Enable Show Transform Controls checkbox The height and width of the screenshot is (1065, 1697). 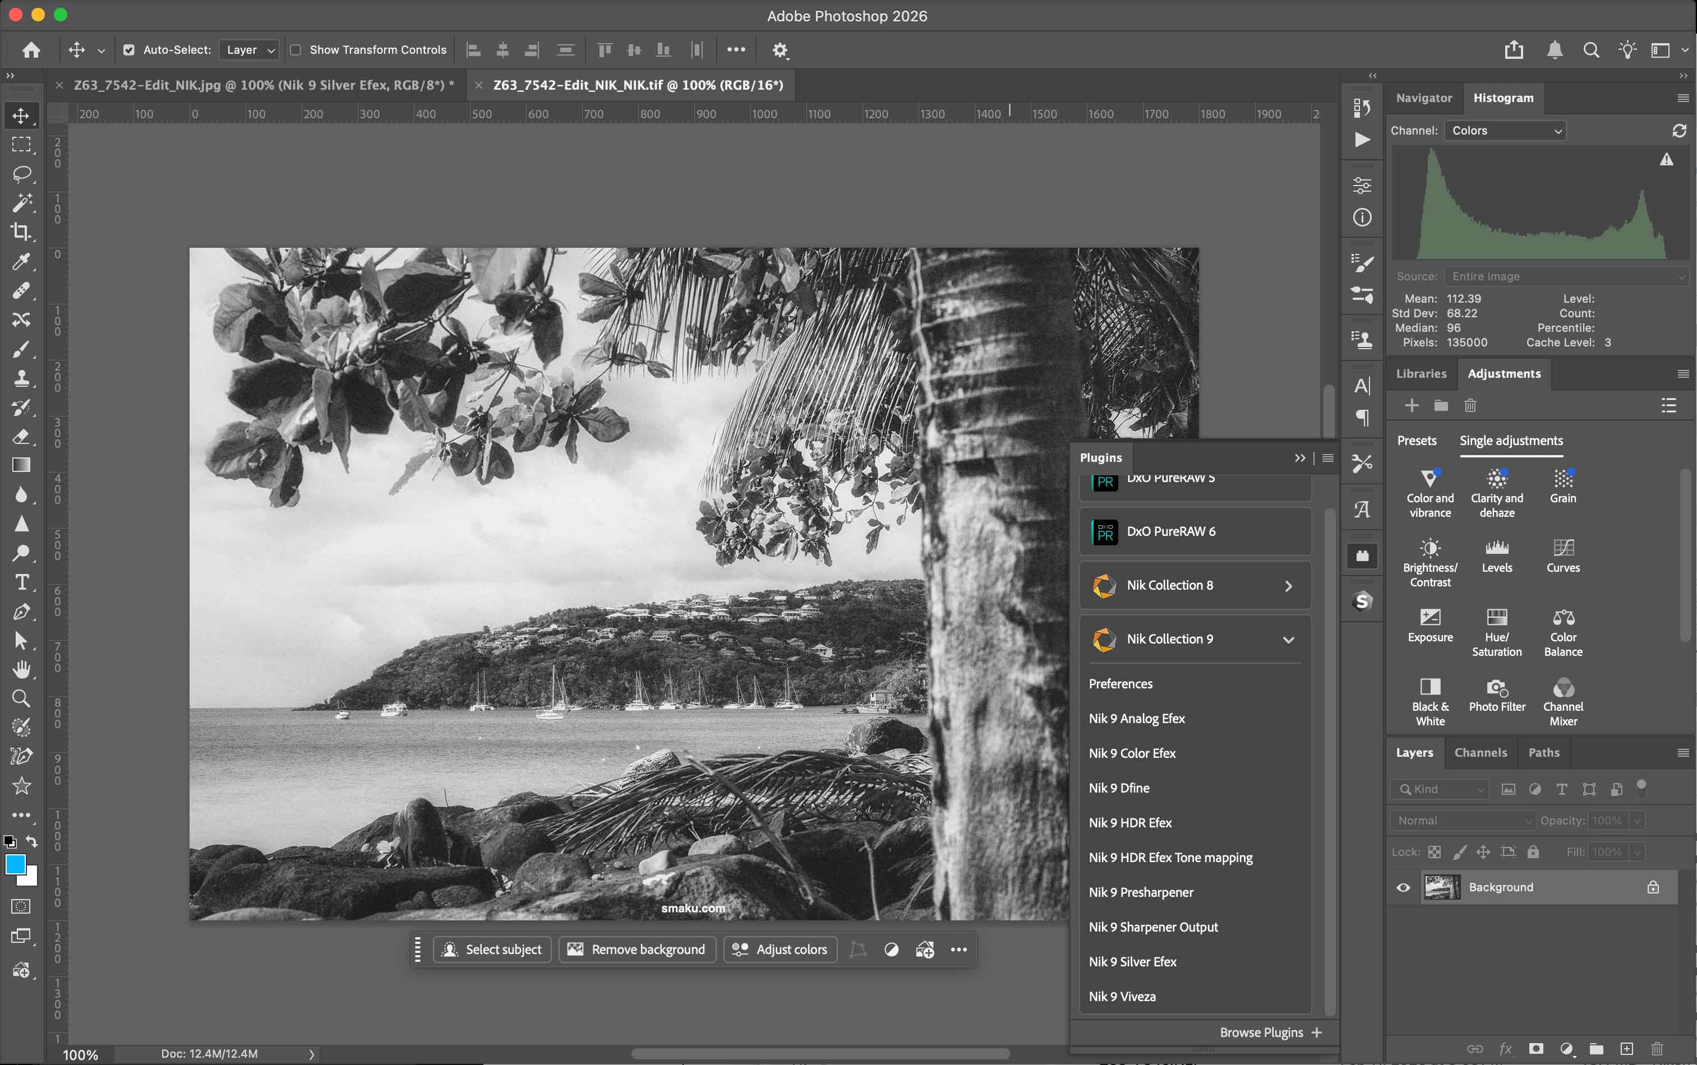click(x=296, y=50)
